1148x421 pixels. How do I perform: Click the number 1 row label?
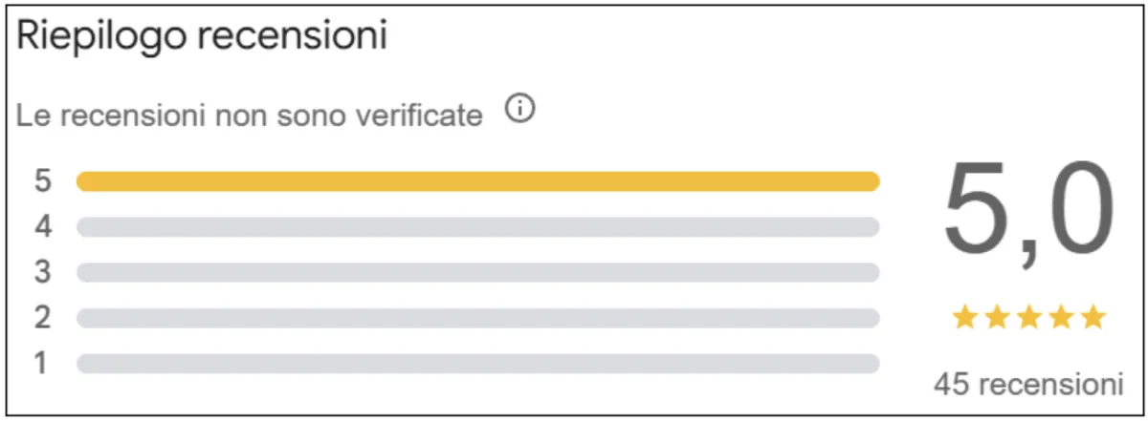(42, 364)
